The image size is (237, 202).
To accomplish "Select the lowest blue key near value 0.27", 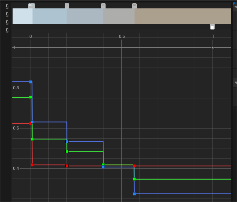I will pos(134,194).
